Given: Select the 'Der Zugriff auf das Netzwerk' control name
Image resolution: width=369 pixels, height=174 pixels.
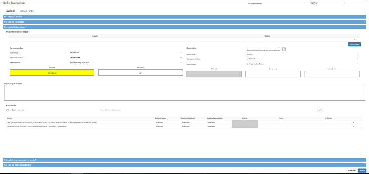Looking at the screenshot, I should (x=52, y=122).
